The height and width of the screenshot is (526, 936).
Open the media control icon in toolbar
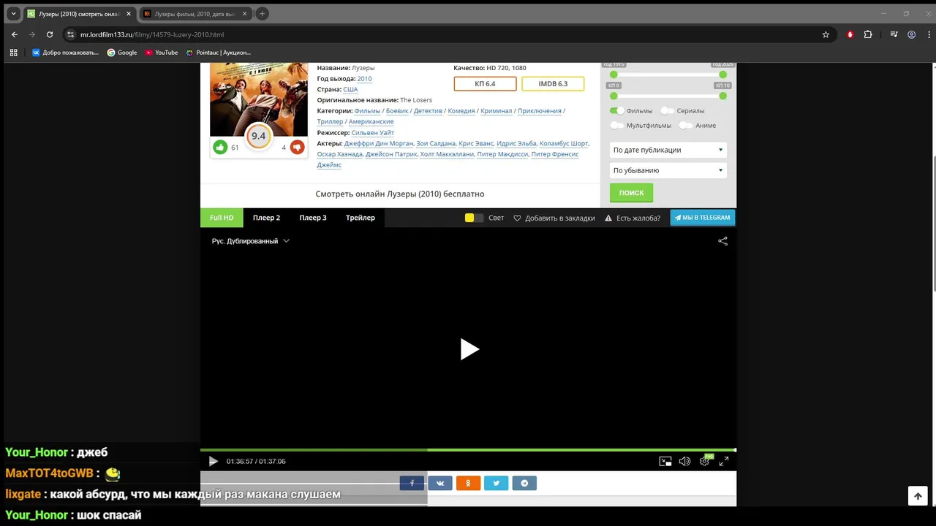(894, 34)
